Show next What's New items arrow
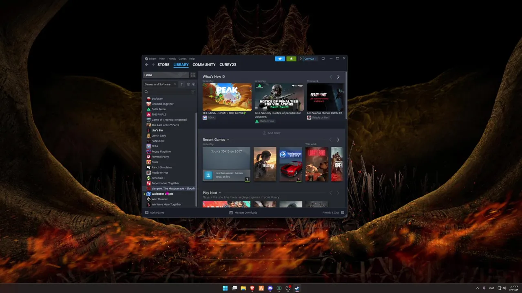The image size is (522, 293). coord(338,77)
